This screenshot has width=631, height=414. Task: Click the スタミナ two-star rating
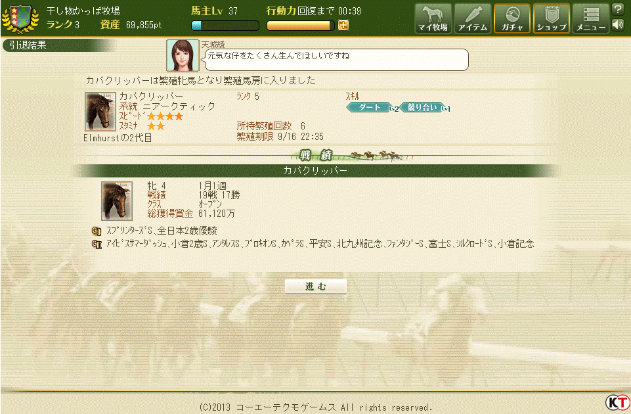(156, 126)
